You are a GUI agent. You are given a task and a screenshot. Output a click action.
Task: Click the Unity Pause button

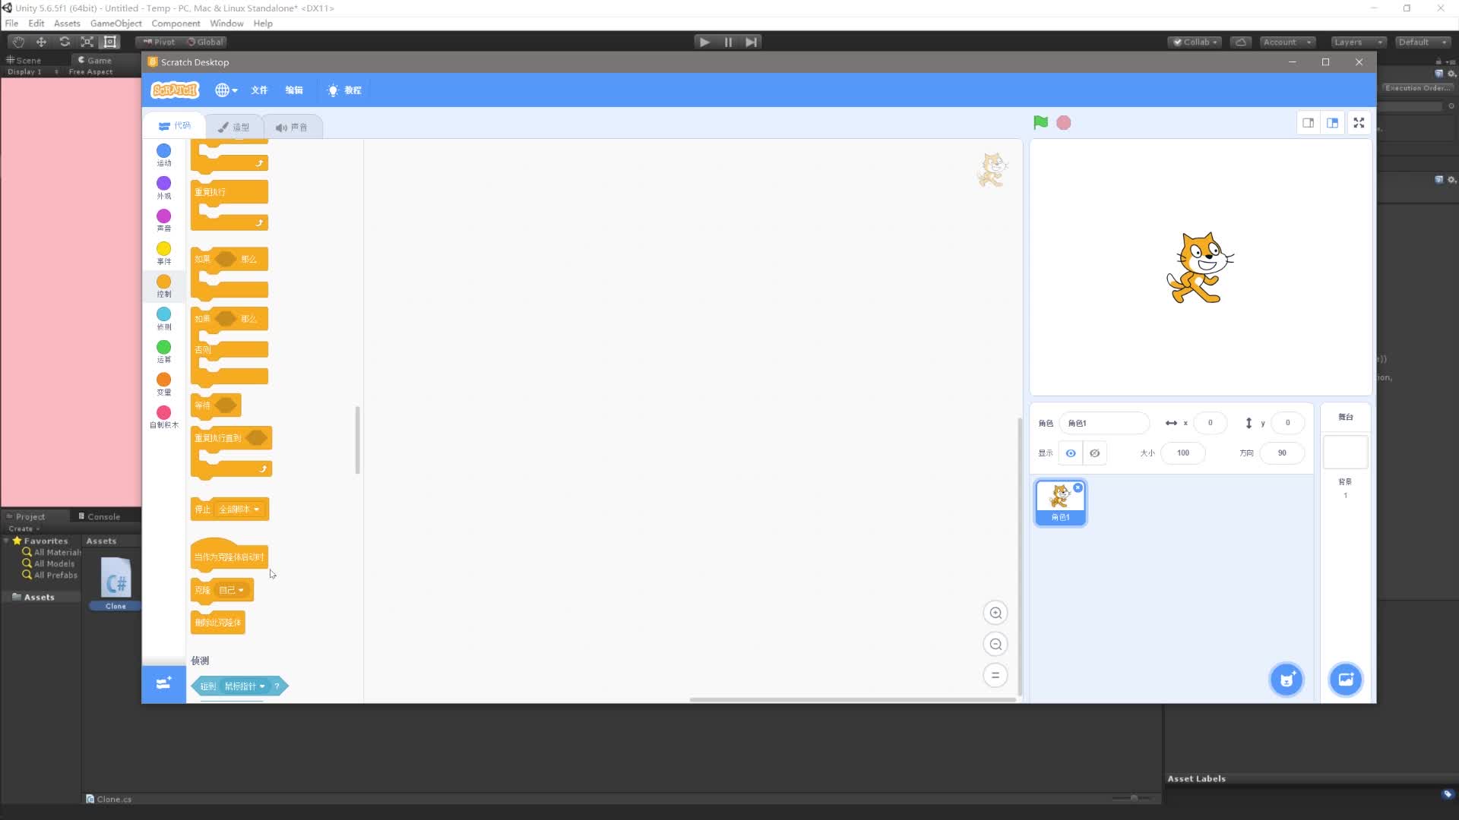click(728, 43)
